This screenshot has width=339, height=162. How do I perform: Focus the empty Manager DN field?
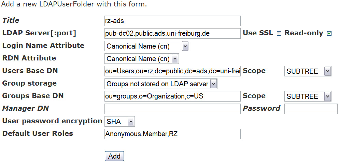tap(172, 109)
